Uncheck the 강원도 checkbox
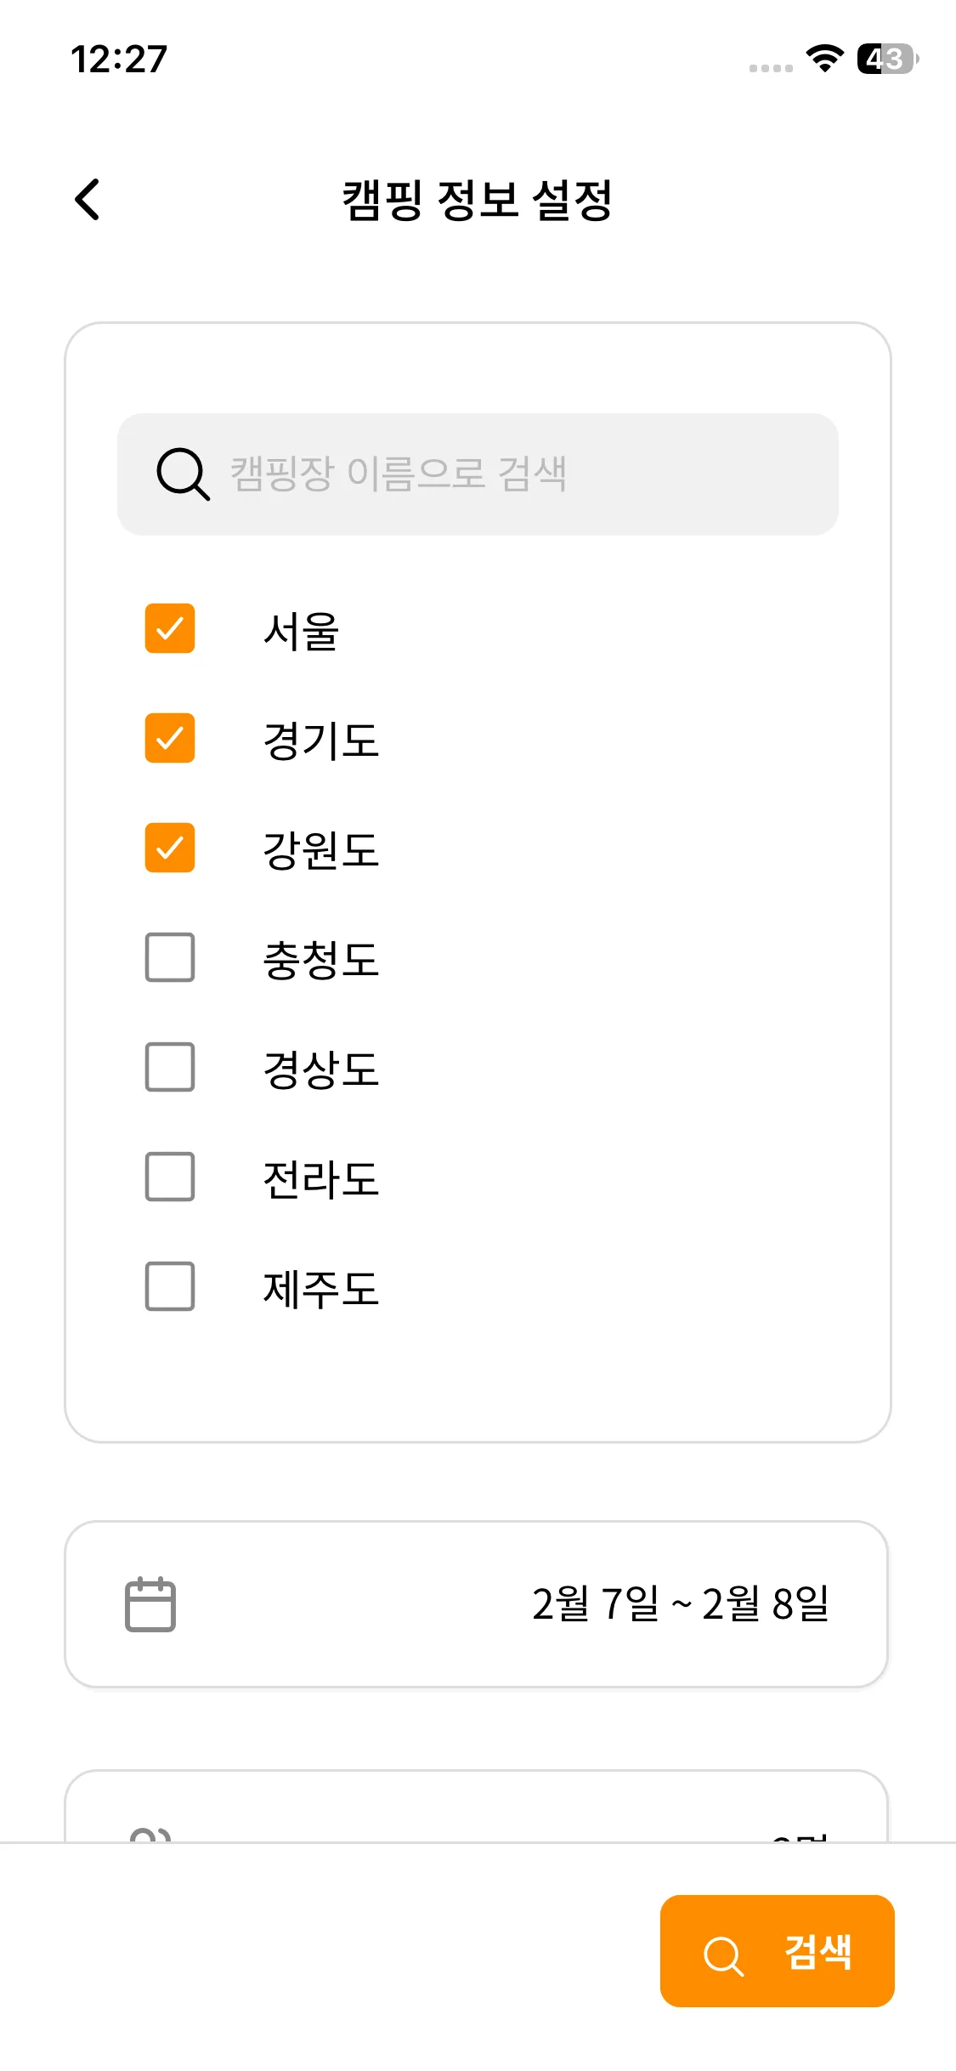Screen dimensions: 956x2071 click(x=170, y=848)
